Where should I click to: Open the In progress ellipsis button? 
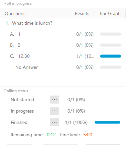click(x=54, y=111)
